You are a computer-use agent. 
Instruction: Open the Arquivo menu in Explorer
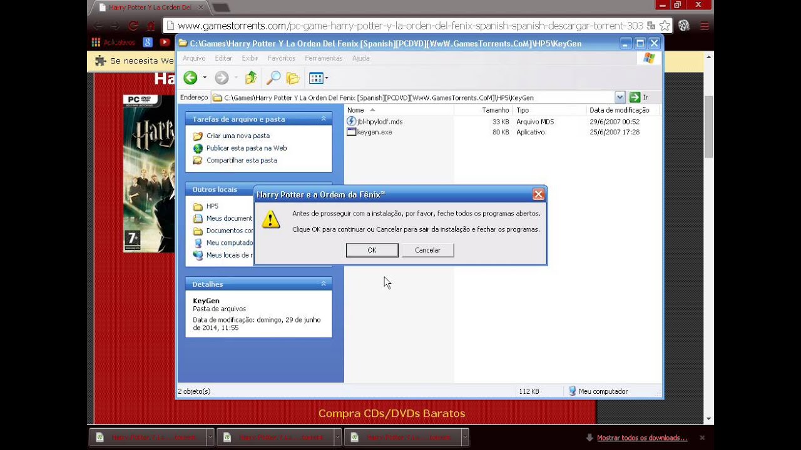click(194, 58)
